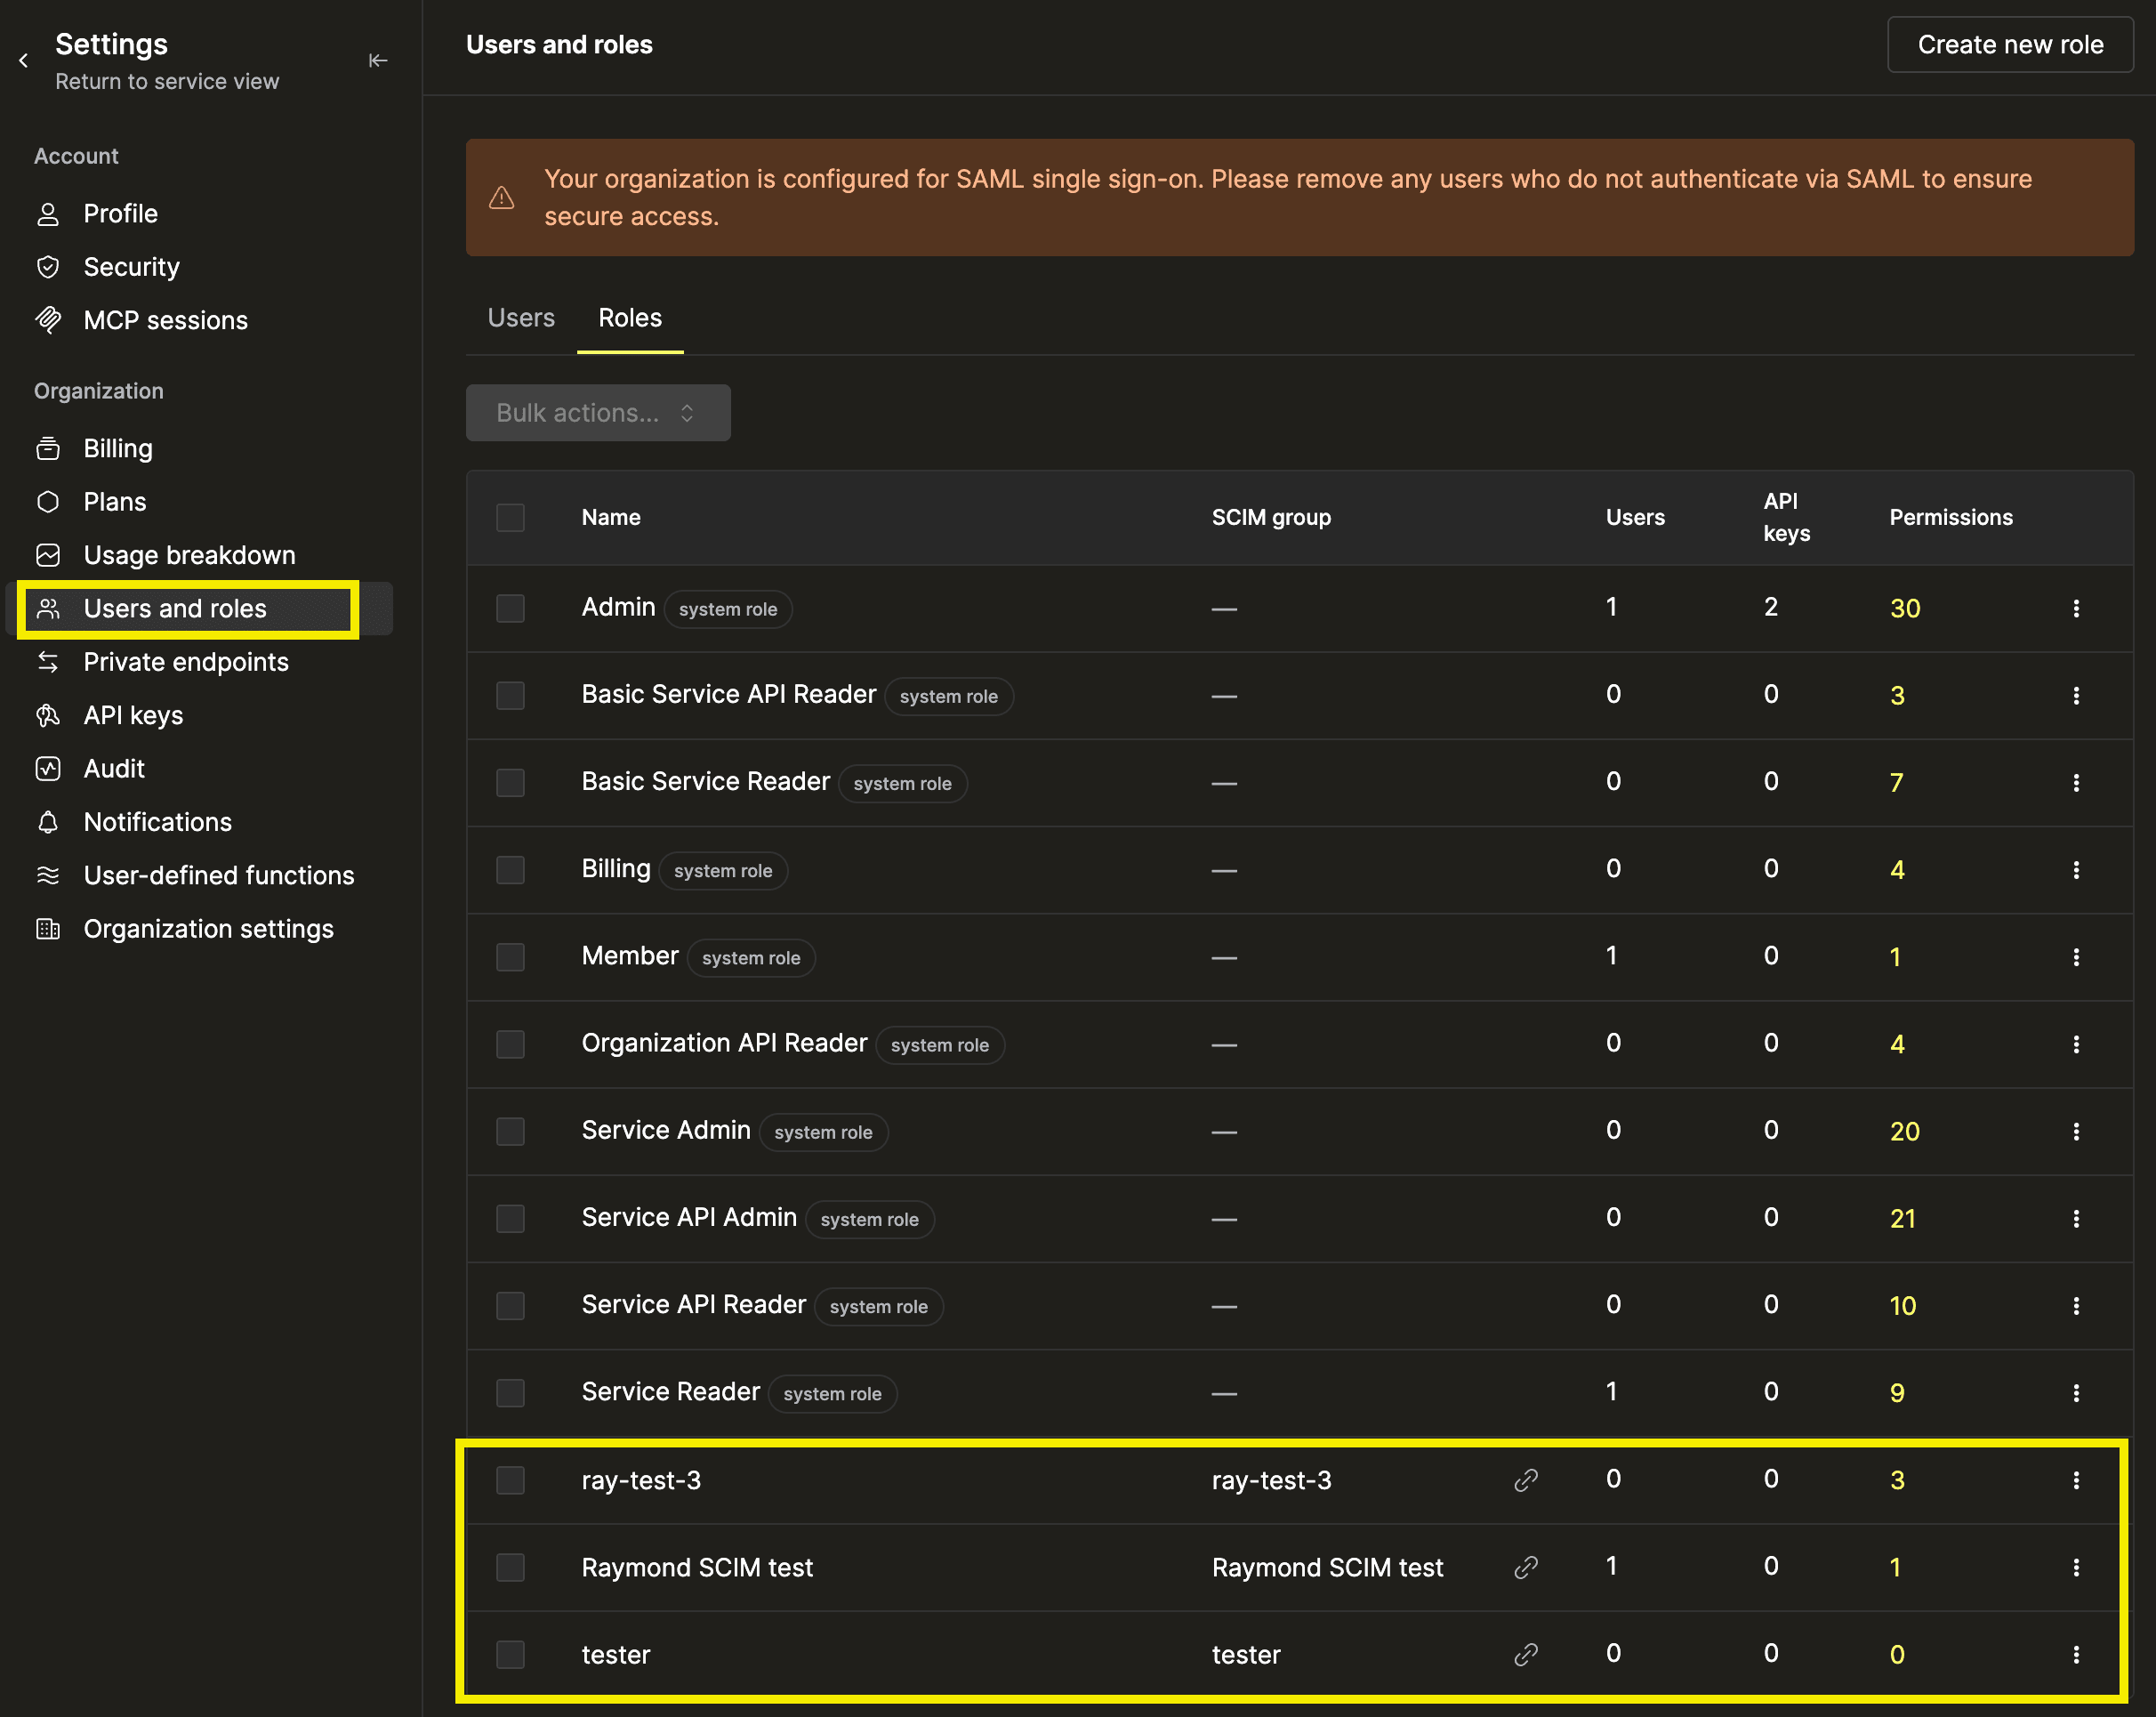Check the ray-test-3 role checkbox

(x=511, y=1480)
